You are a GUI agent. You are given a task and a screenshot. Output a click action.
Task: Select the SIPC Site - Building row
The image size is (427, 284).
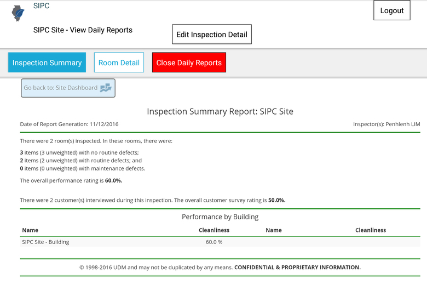(x=46, y=242)
